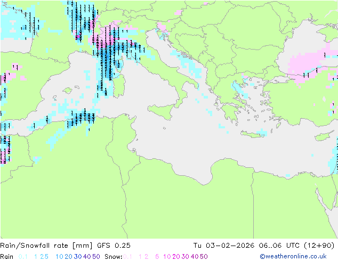Pick the Rain legend 40 color value
338x261 pixels.
point(87,257)
